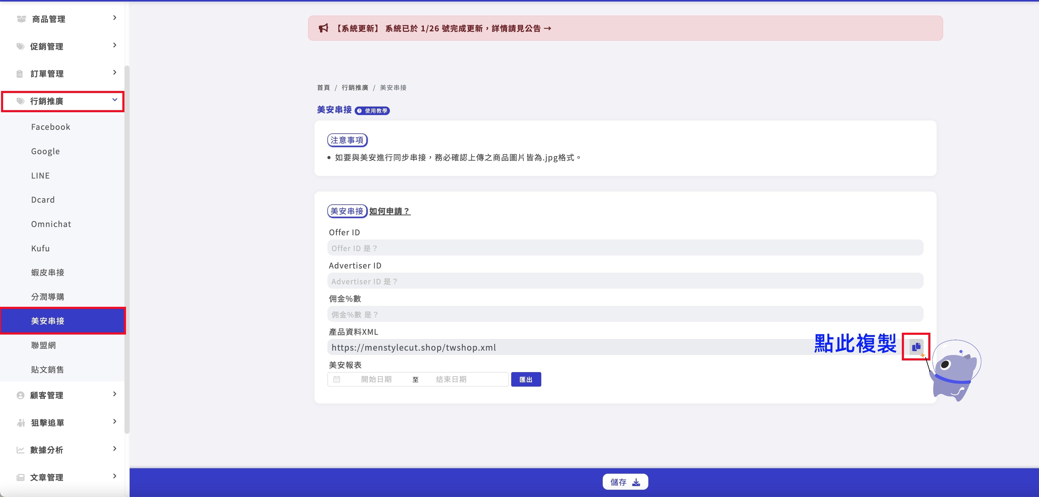
Task: Click 首頁 breadcrumb link
Action: pos(323,88)
